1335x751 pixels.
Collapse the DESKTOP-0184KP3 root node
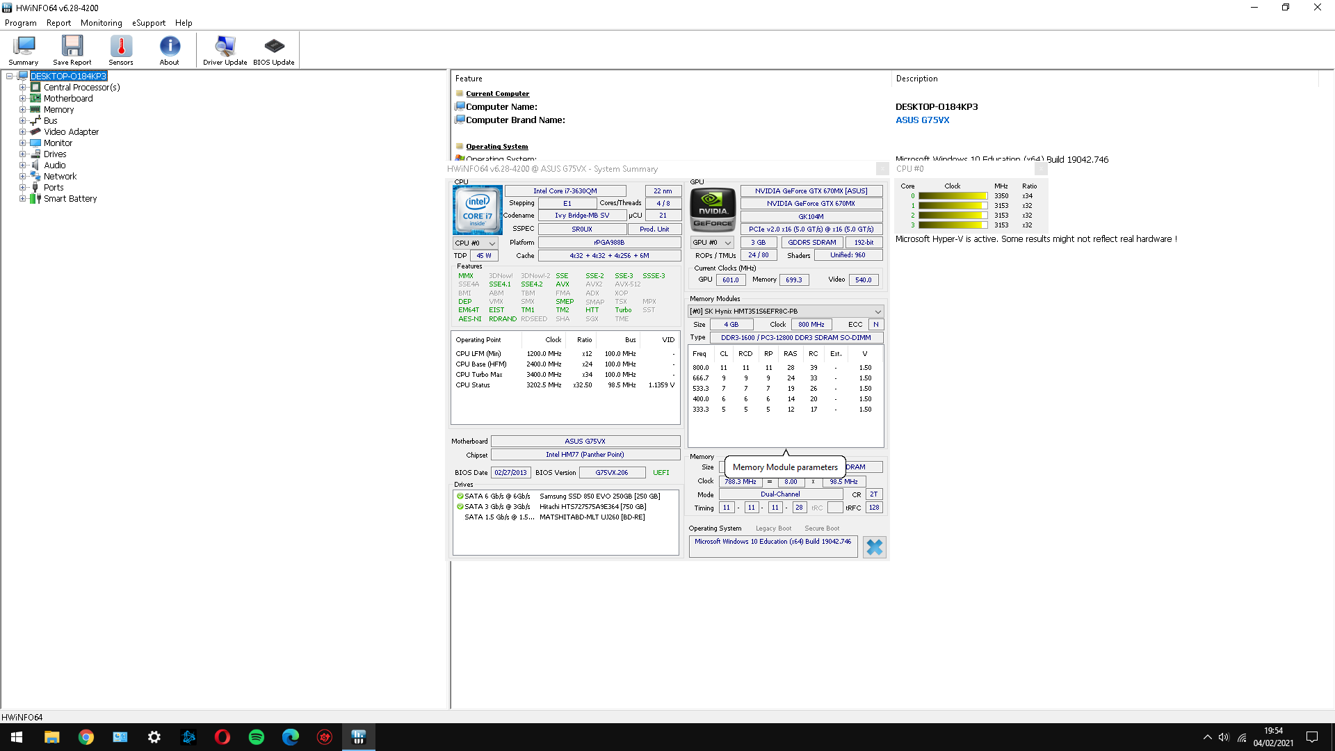pos(10,76)
